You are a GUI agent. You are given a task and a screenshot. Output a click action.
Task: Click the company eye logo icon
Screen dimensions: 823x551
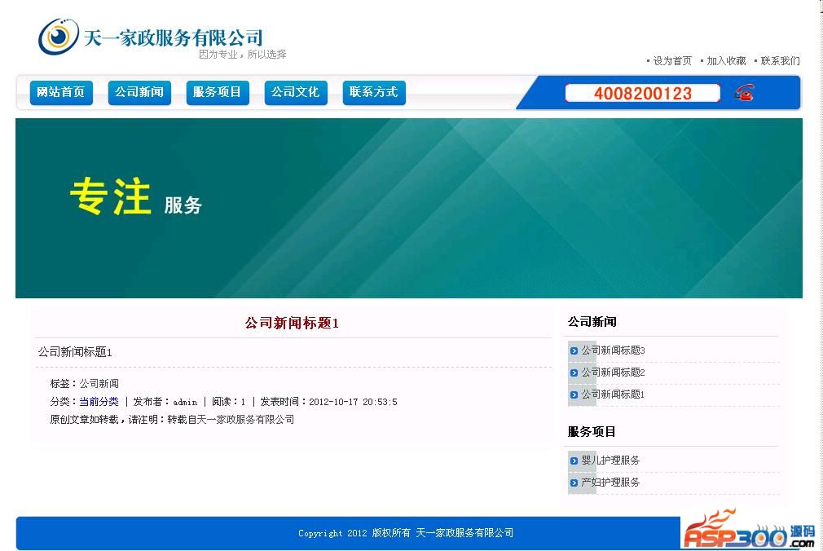(58, 36)
